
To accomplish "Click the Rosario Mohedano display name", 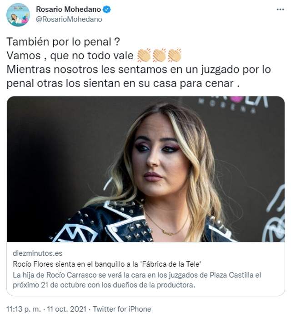I will [x=68, y=9].
